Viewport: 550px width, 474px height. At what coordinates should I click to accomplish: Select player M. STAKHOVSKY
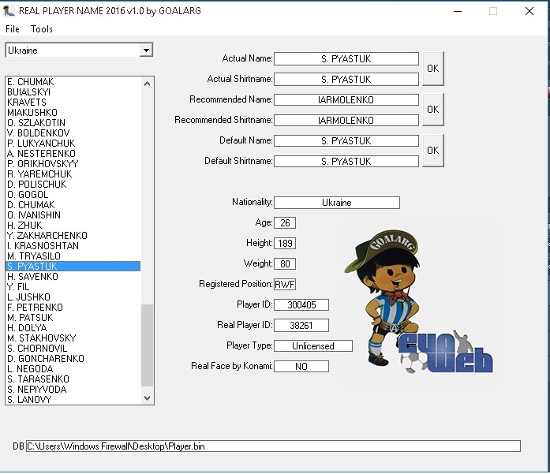coord(73,338)
